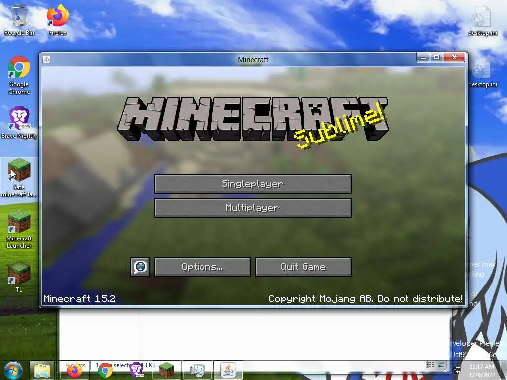The width and height of the screenshot is (507, 380).
Task: Click the Copyright Mojang AB text
Action: [365, 298]
